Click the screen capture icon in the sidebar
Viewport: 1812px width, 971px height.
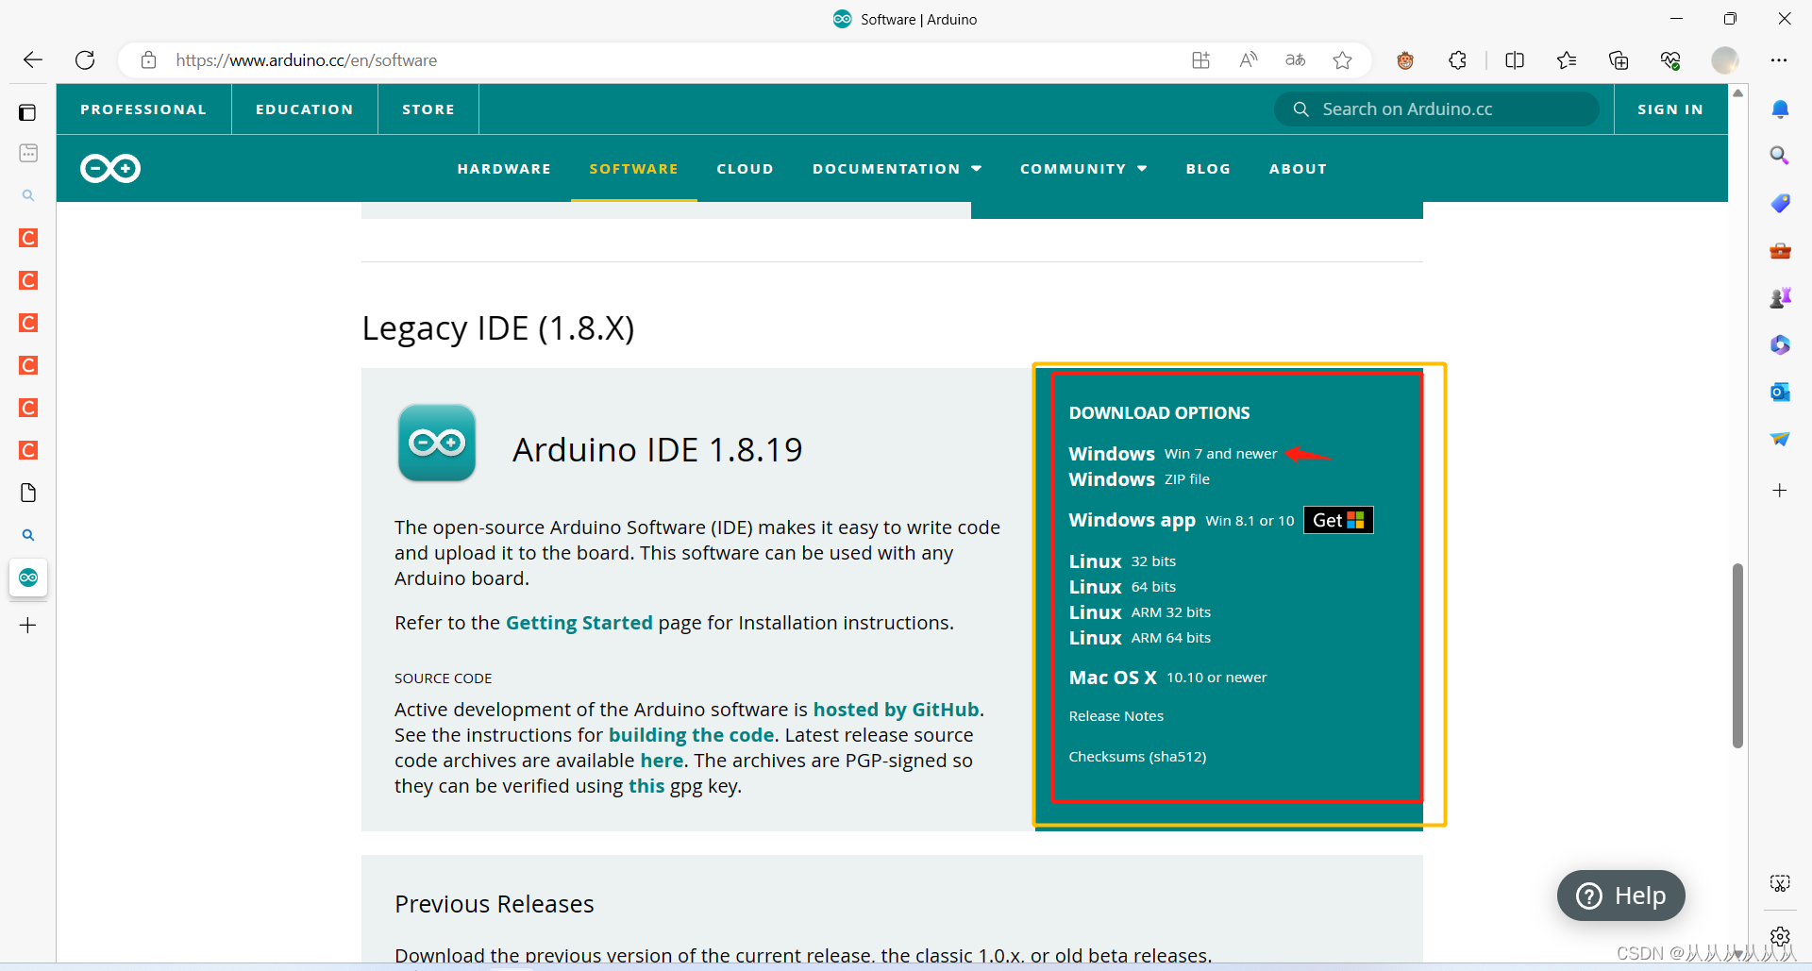(1780, 883)
